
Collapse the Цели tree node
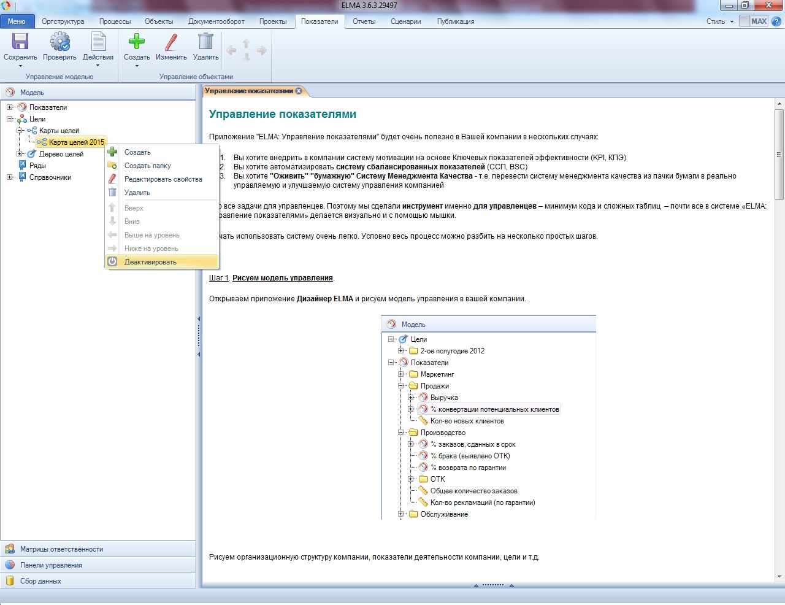(10, 119)
